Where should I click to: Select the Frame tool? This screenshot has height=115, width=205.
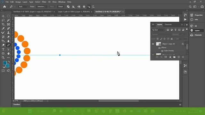(8, 24)
